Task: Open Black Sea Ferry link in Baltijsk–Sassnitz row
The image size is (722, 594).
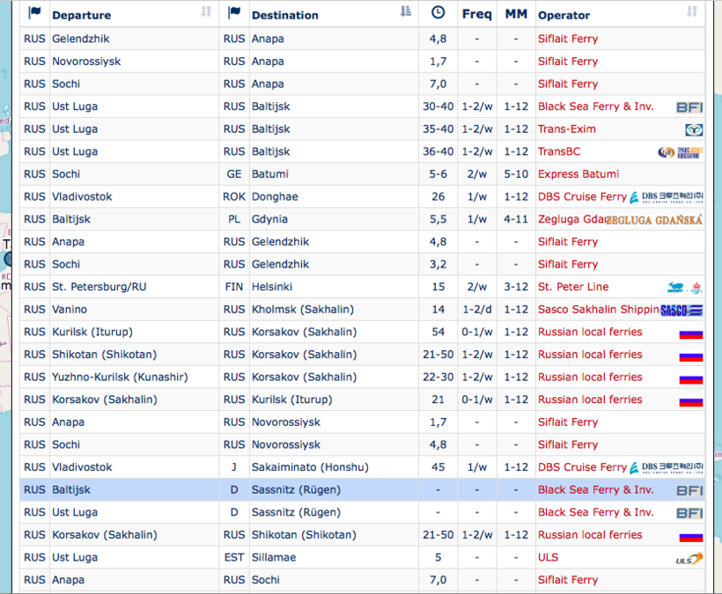Action: [x=596, y=489]
